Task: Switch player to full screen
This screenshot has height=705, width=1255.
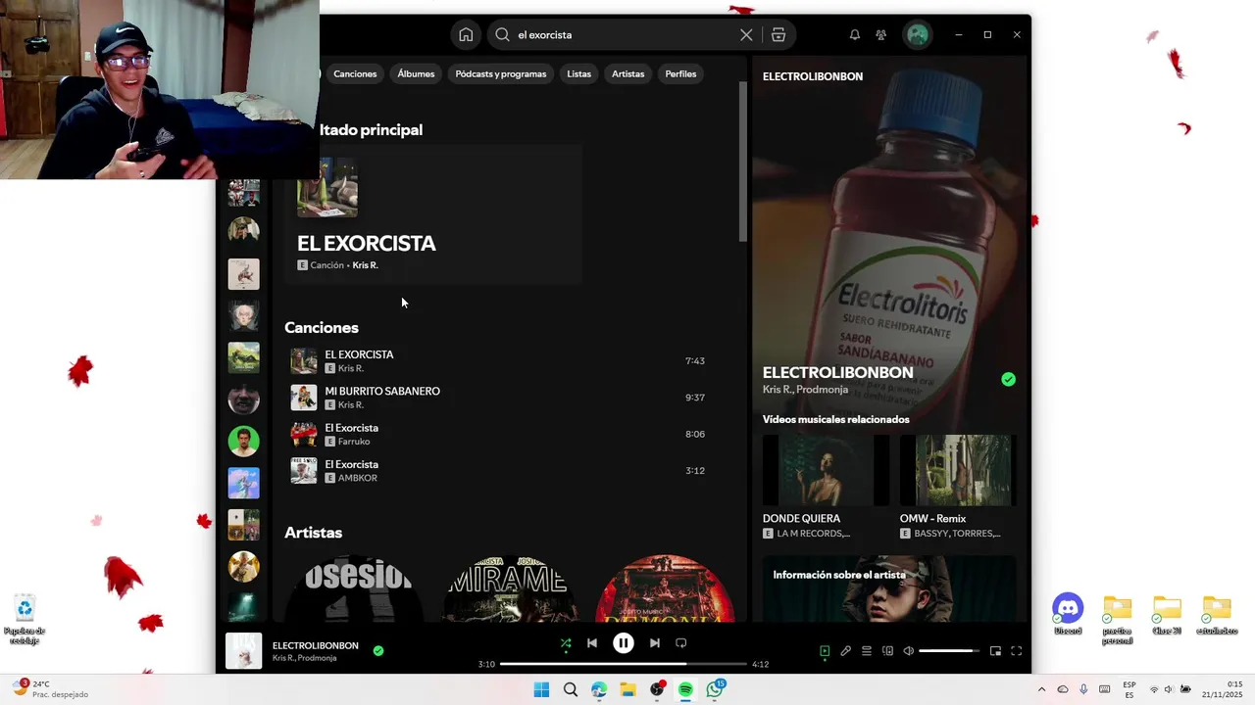Action: (1017, 651)
